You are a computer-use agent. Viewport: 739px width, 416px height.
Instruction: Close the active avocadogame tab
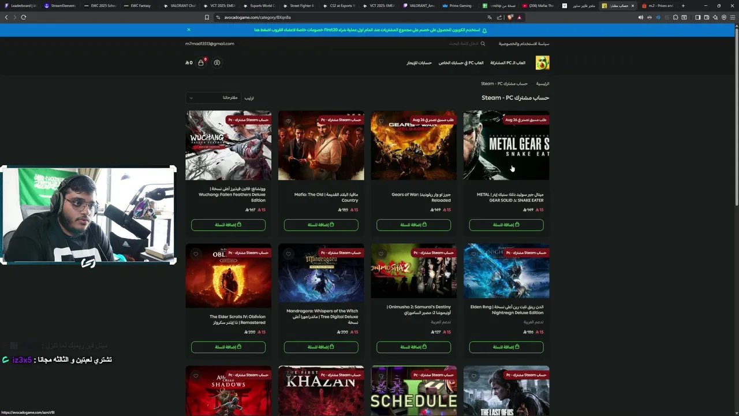tap(633, 6)
